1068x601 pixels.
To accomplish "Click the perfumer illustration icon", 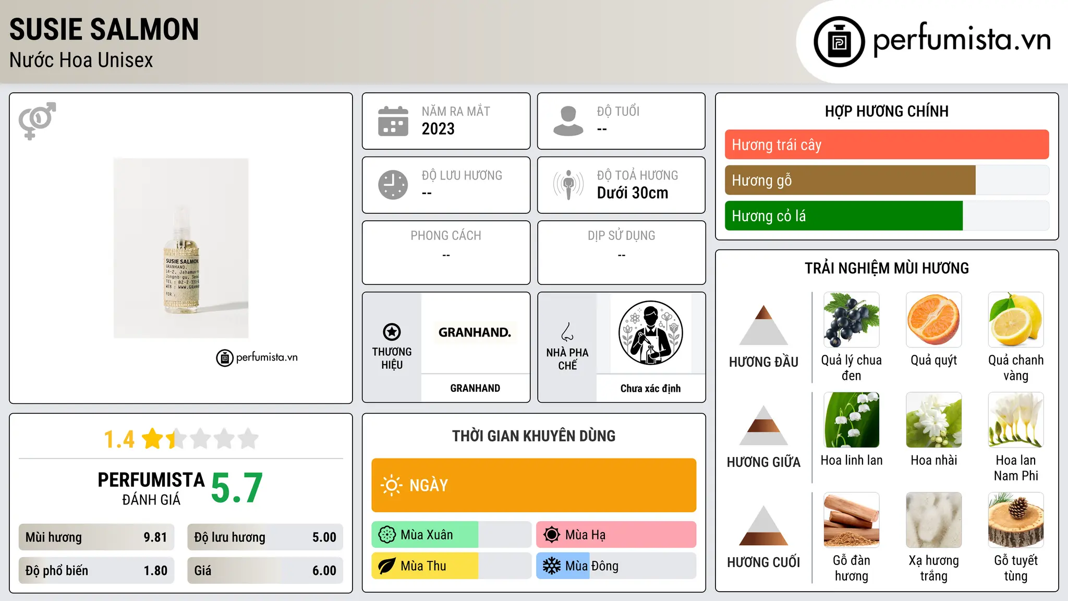I will [x=650, y=333].
